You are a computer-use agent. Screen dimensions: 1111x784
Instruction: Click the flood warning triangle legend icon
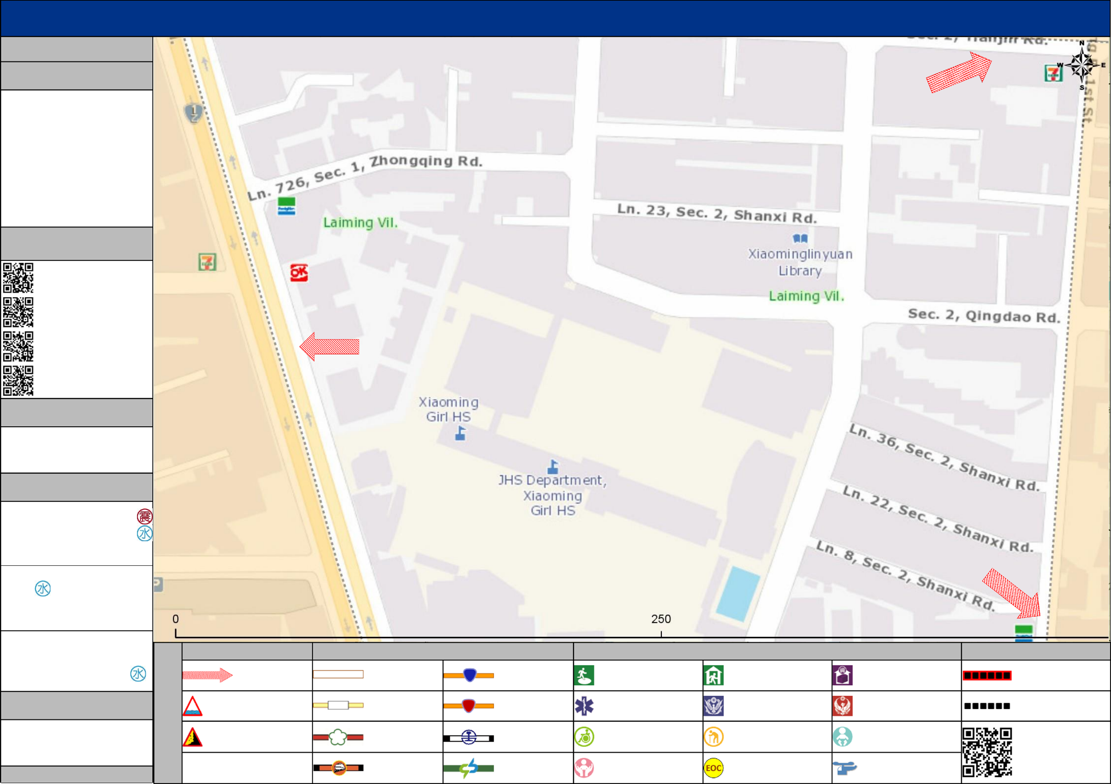pyautogui.click(x=193, y=706)
